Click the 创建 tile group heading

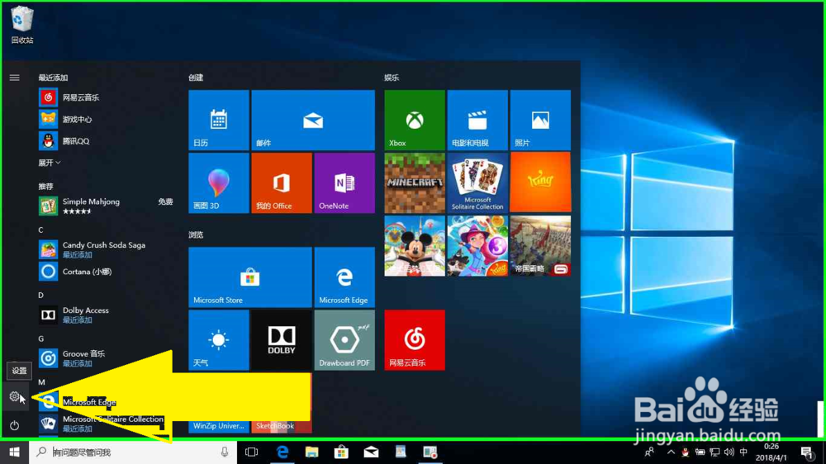[196, 78]
